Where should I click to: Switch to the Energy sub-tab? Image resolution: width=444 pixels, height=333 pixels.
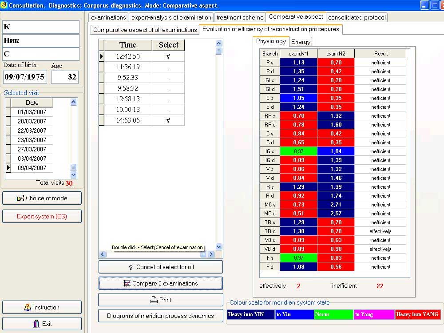301,42
